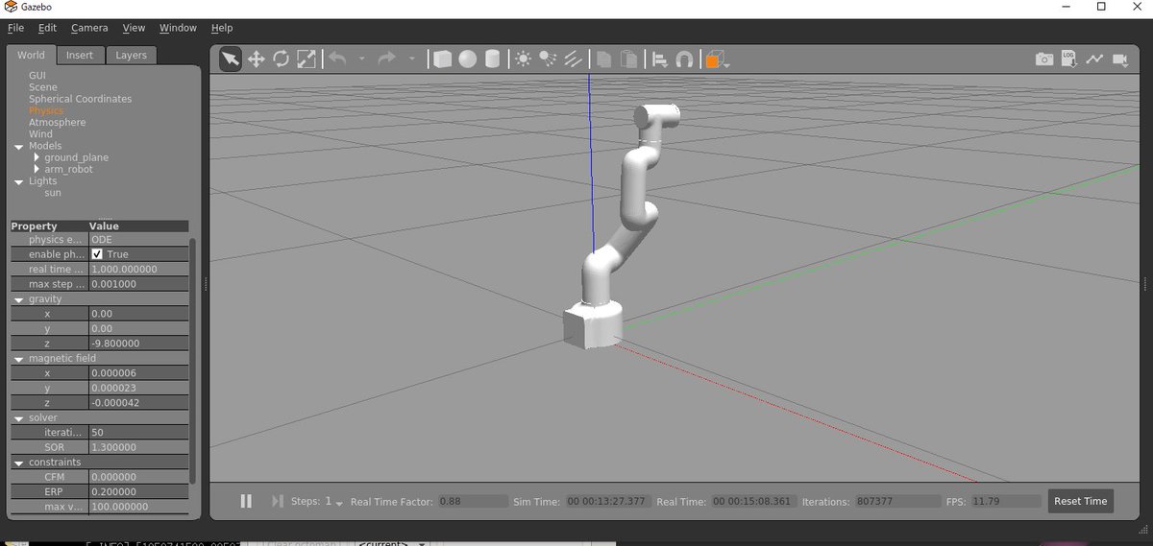This screenshot has width=1153, height=546.
Task: Open the Window menu
Action: tap(178, 28)
